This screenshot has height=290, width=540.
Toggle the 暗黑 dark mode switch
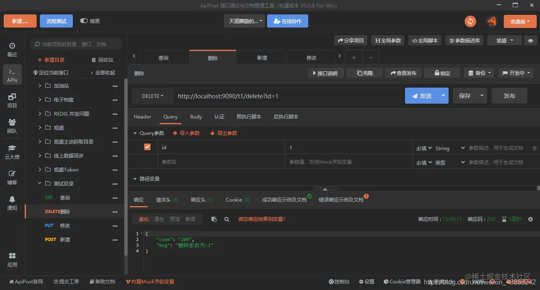pos(84,21)
